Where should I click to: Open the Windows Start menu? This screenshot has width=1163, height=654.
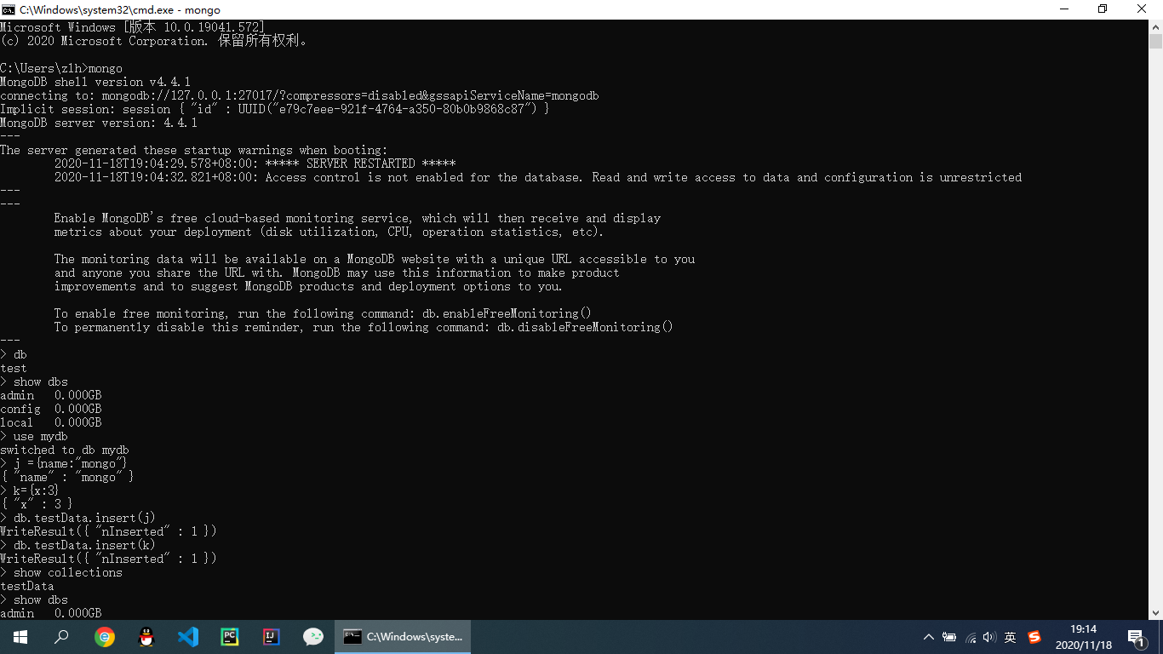point(20,637)
